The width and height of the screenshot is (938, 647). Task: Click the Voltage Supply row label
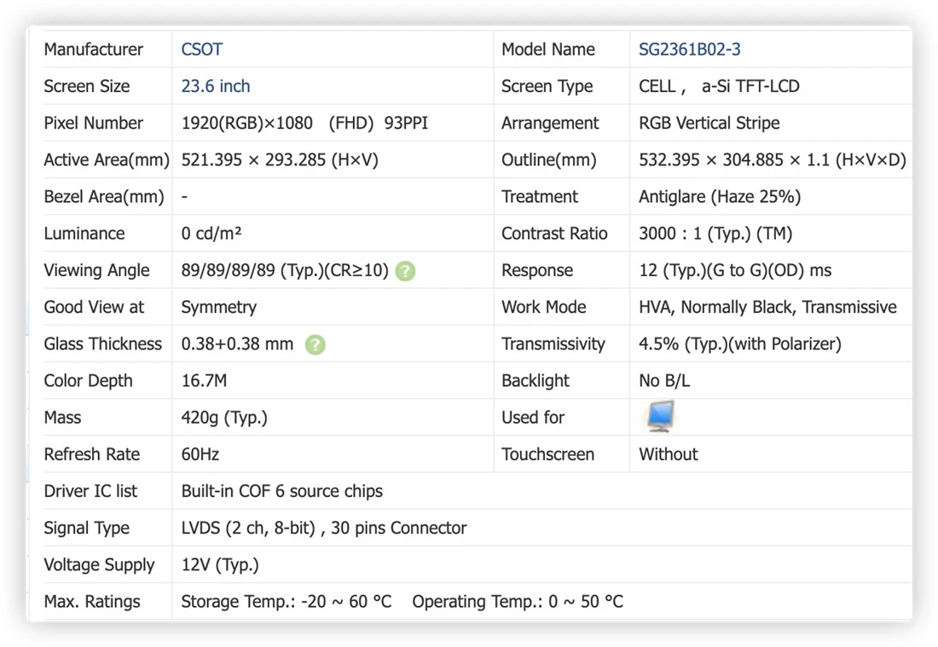click(99, 565)
